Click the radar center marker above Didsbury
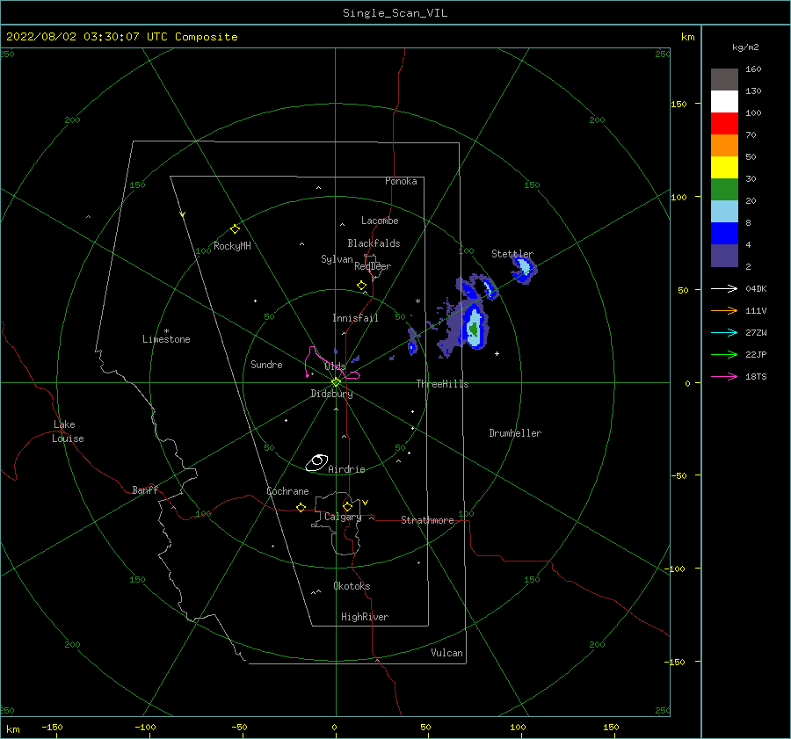This screenshot has height=739, width=791. [x=336, y=382]
